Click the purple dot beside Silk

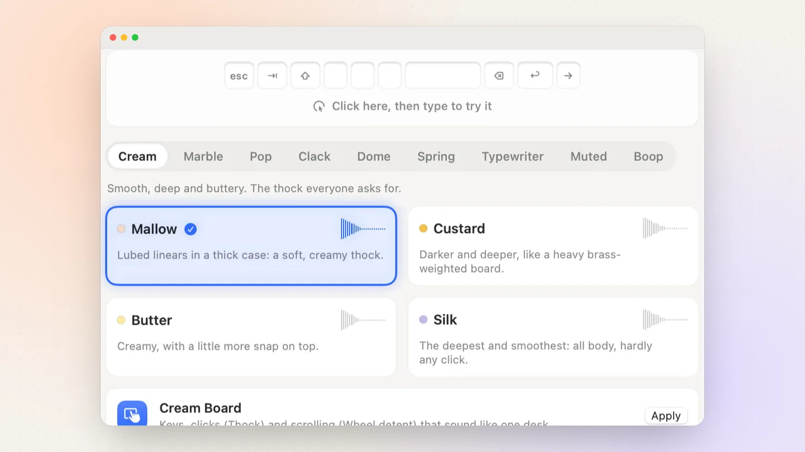point(423,319)
